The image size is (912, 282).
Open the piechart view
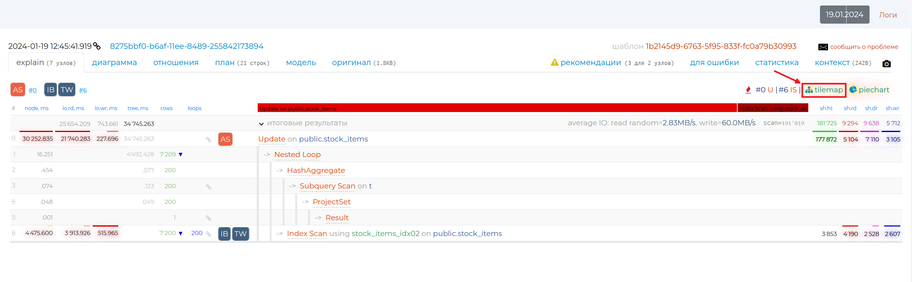coord(869,90)
